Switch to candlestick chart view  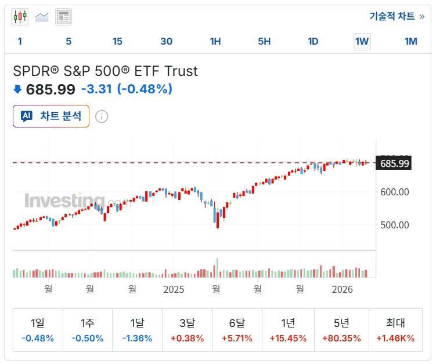(x=20, y=17)
